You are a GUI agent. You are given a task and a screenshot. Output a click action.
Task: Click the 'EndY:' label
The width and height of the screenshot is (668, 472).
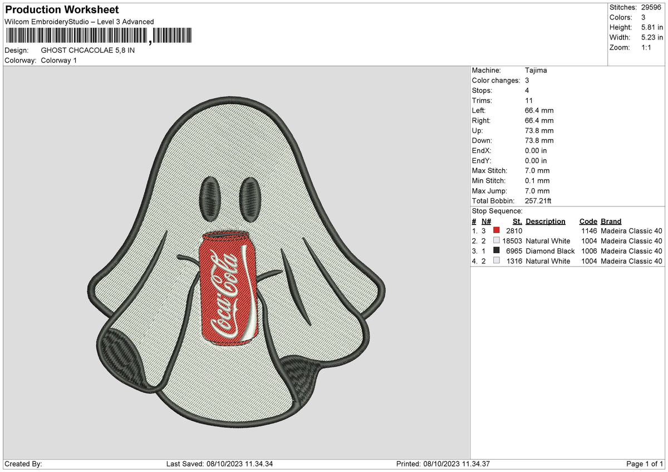(482, 160)
